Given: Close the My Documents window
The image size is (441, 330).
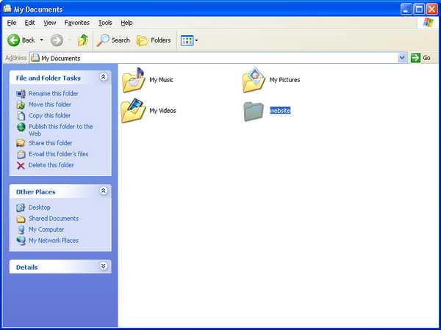Looking at the screenshot, I should [x=432, y=10].
